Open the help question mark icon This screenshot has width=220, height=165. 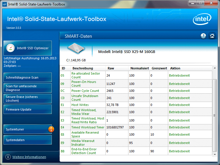(203, 36)
